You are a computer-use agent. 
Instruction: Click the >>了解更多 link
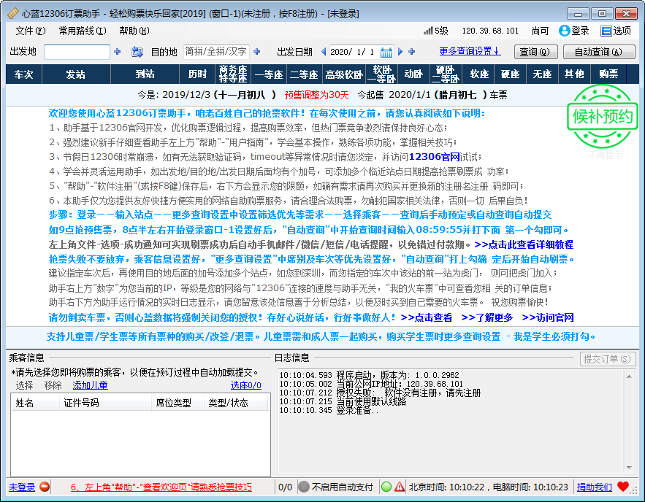pyautogui.click(x=487, y=317)
